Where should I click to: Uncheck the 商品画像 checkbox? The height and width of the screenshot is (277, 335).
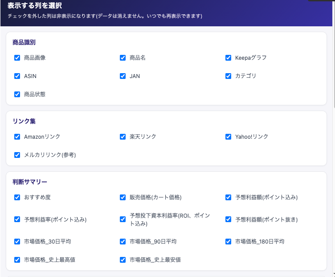(17, 58)
